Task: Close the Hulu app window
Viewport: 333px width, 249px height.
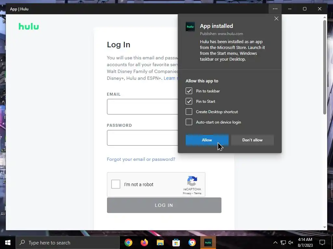Action: point(320,9)
